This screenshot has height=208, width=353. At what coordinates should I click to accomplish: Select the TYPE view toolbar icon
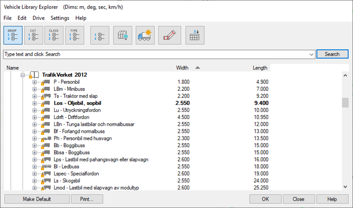coord(75,35)
